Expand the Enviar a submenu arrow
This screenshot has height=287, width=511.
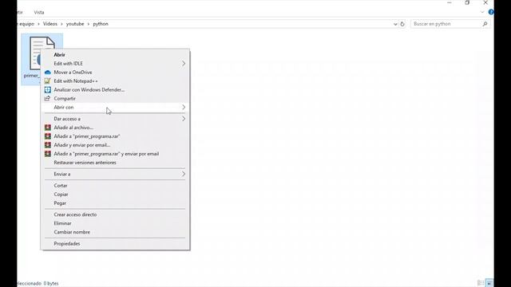click(x=184, y=174)
